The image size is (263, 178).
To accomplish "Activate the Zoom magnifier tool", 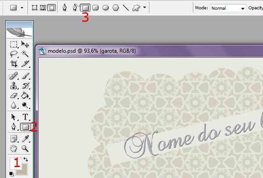I will (x=25, y=149).
